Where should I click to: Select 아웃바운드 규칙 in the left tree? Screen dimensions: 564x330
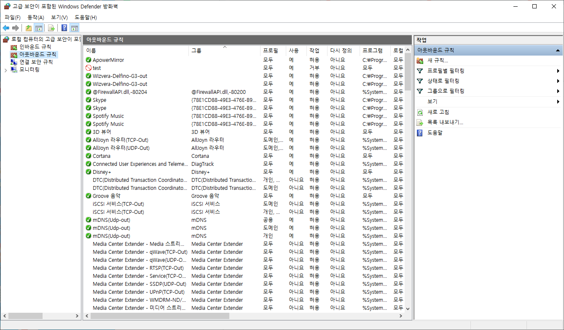pyautogui.click(x=38, y=54)
